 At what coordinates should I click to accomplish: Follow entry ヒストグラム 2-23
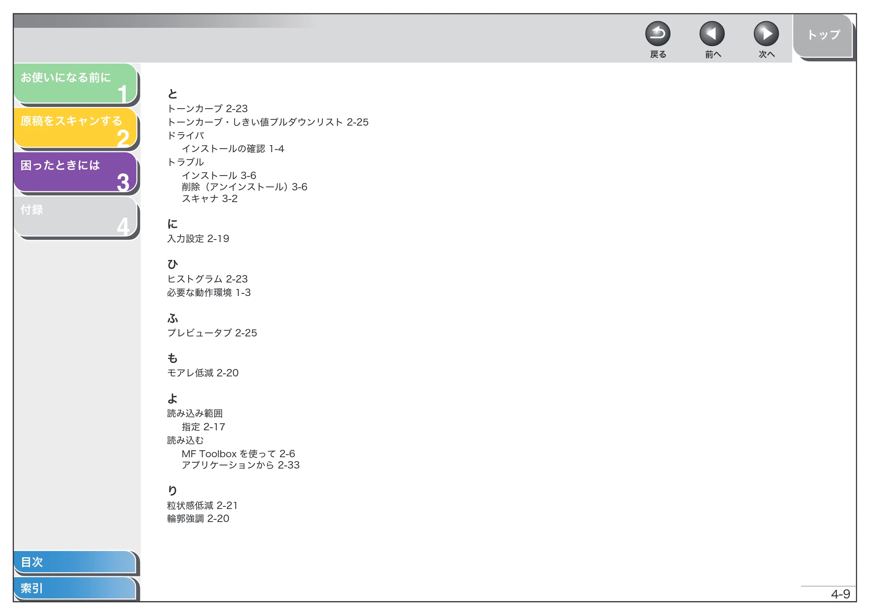click(208, 279)
